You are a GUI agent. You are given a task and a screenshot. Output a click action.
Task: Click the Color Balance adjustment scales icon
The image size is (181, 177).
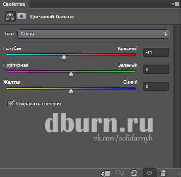tap(10, 16)
